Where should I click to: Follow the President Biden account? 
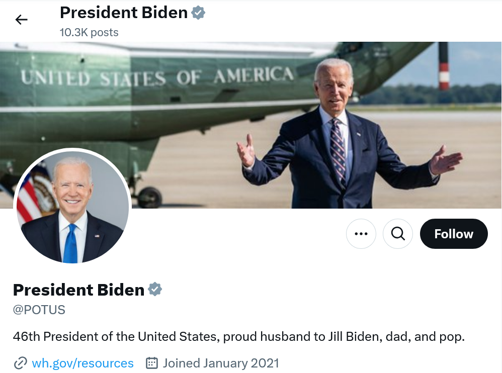[454, 234]
